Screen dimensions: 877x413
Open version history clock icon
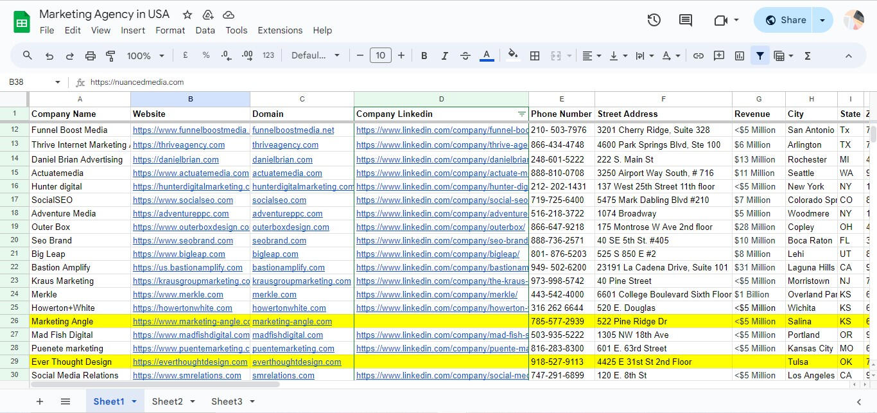coord(654,20)
